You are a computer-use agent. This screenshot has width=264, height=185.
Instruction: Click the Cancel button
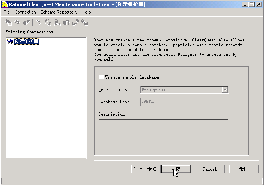pos(210,169)
